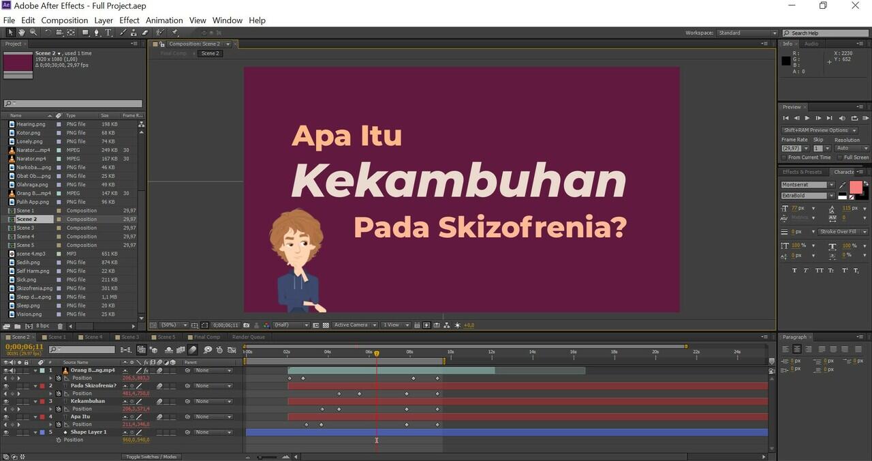
Task: Select the Eraser tool
Action: click(144, 32)
